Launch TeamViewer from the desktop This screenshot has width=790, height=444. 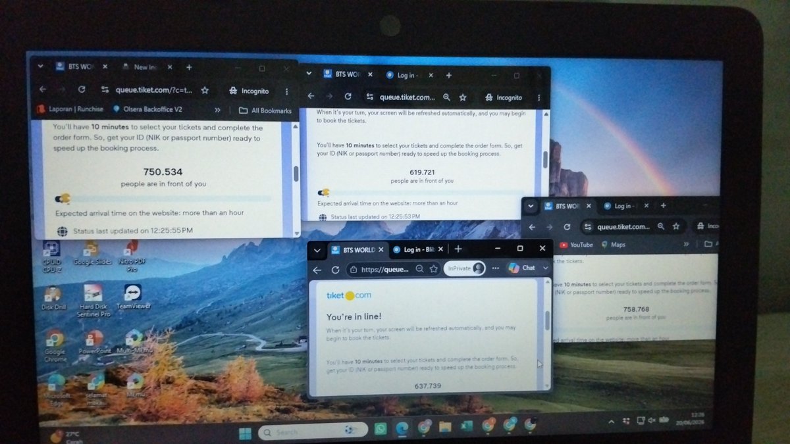[x=134, y=297]
